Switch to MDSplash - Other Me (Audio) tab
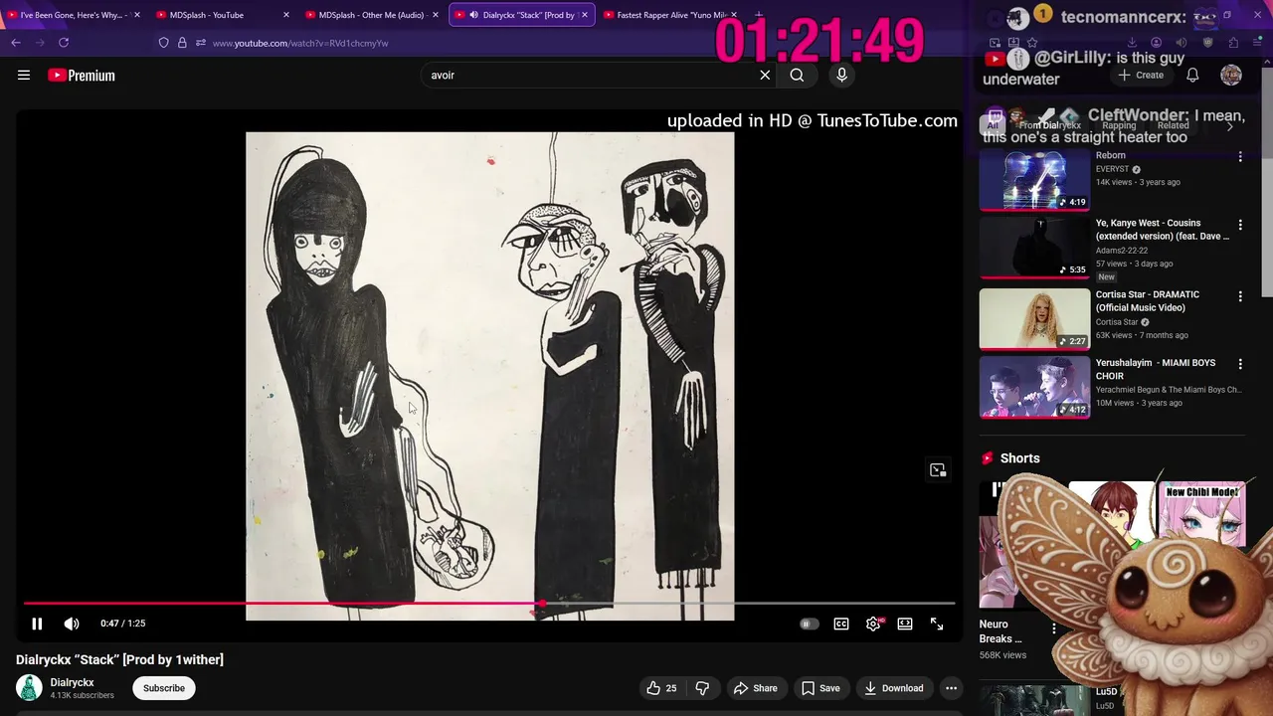 click(x=372, y=15)
